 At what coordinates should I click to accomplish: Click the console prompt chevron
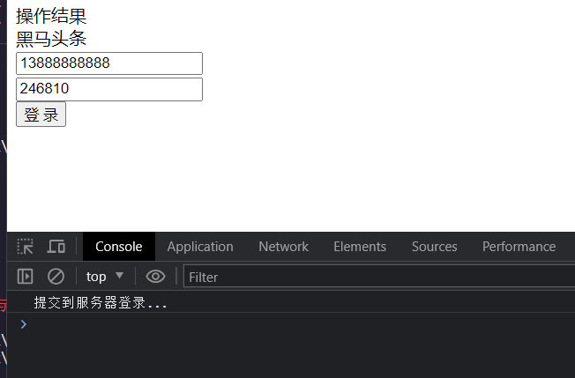click(x=24, y=324)
